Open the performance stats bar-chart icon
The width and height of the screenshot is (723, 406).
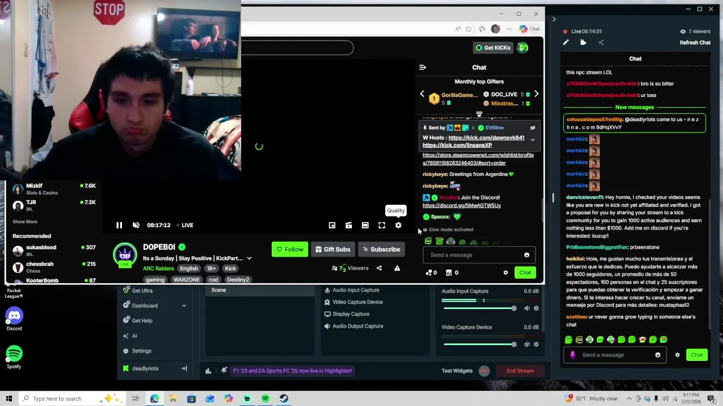point(208,370)
